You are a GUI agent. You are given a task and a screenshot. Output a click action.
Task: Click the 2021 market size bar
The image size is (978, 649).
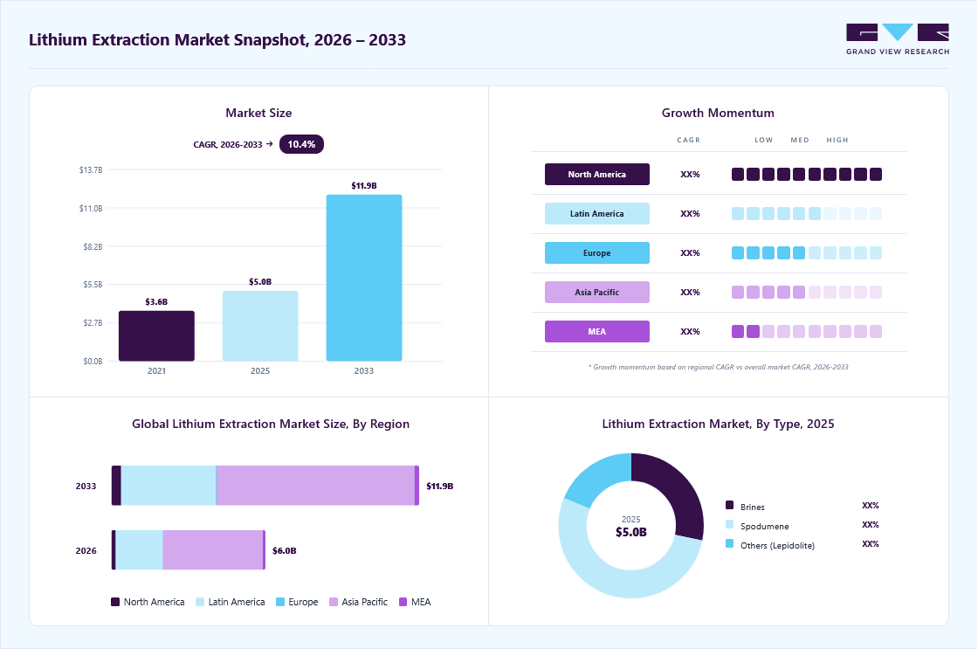156,335
